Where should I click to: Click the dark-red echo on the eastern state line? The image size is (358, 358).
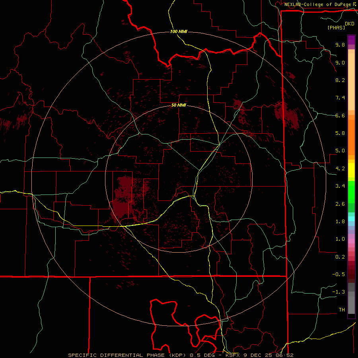click(x=286, y=115)
